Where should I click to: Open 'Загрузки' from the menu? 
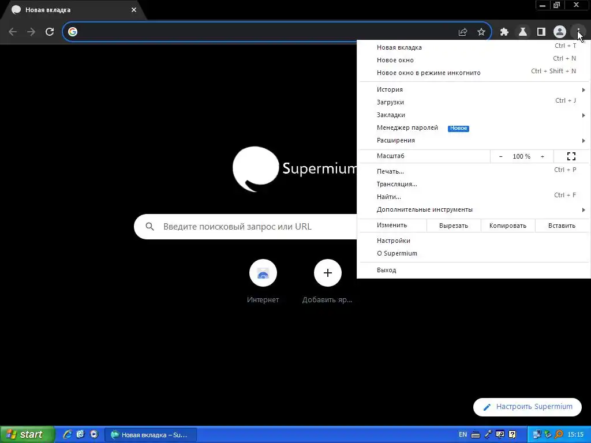[473, 102]
